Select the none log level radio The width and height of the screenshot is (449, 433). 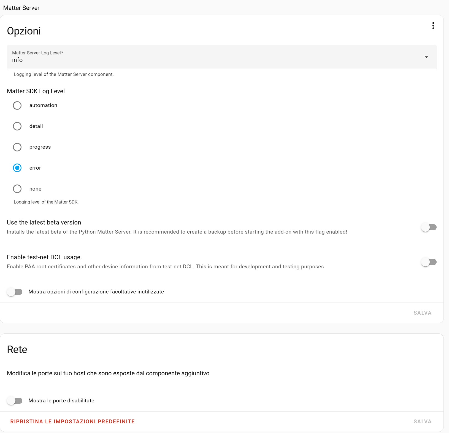coord(17,189)
